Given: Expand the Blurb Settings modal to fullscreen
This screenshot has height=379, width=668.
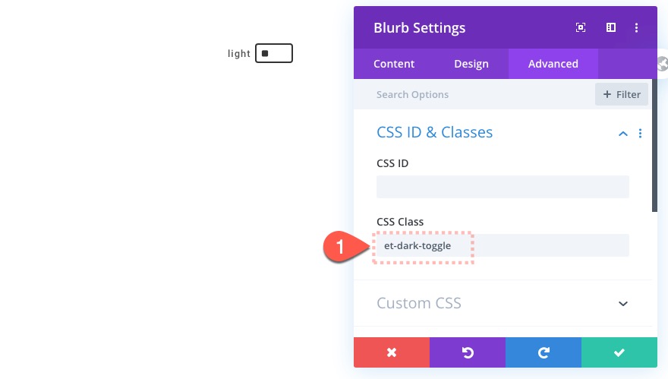Looking at the screenshot, I should click(x=581, y=28).
